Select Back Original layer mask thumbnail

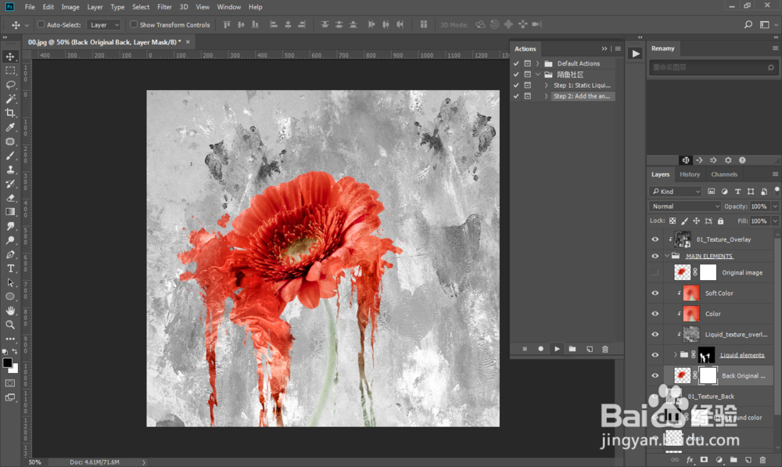pos(708,375)
